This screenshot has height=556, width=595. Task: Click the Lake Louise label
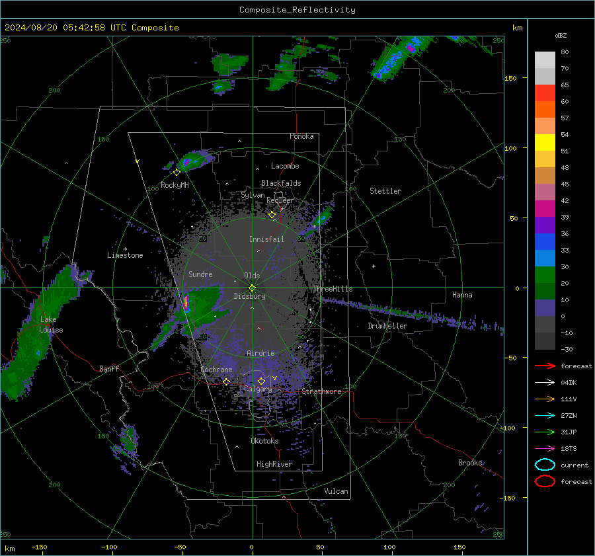coord(51,325)
